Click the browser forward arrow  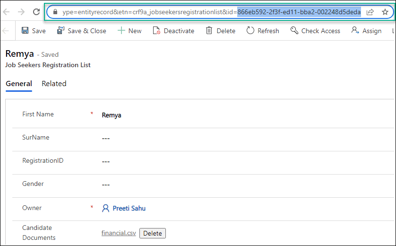21,12
